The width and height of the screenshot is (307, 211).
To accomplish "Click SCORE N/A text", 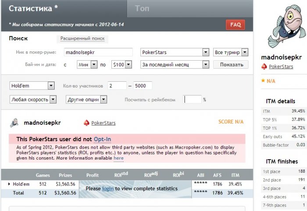I will (x=231, y=122).
